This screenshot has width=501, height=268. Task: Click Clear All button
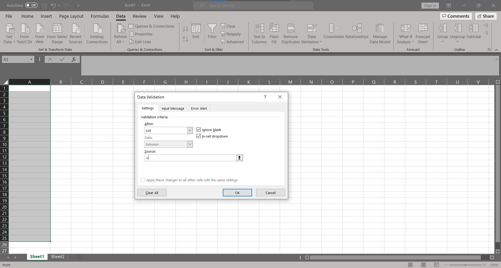[x=152, y=193]
